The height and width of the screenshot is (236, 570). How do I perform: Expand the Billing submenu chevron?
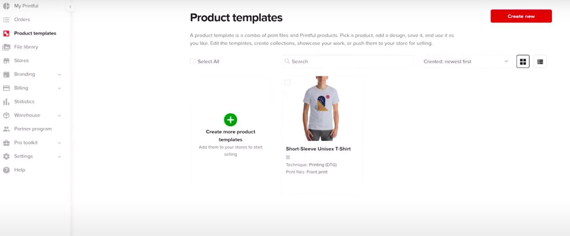tap(59, 88)
